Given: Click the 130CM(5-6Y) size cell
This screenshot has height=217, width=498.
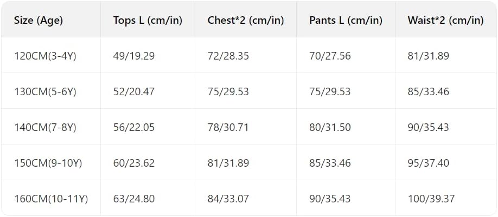Looking at the screenshot, I should [46, 91].
